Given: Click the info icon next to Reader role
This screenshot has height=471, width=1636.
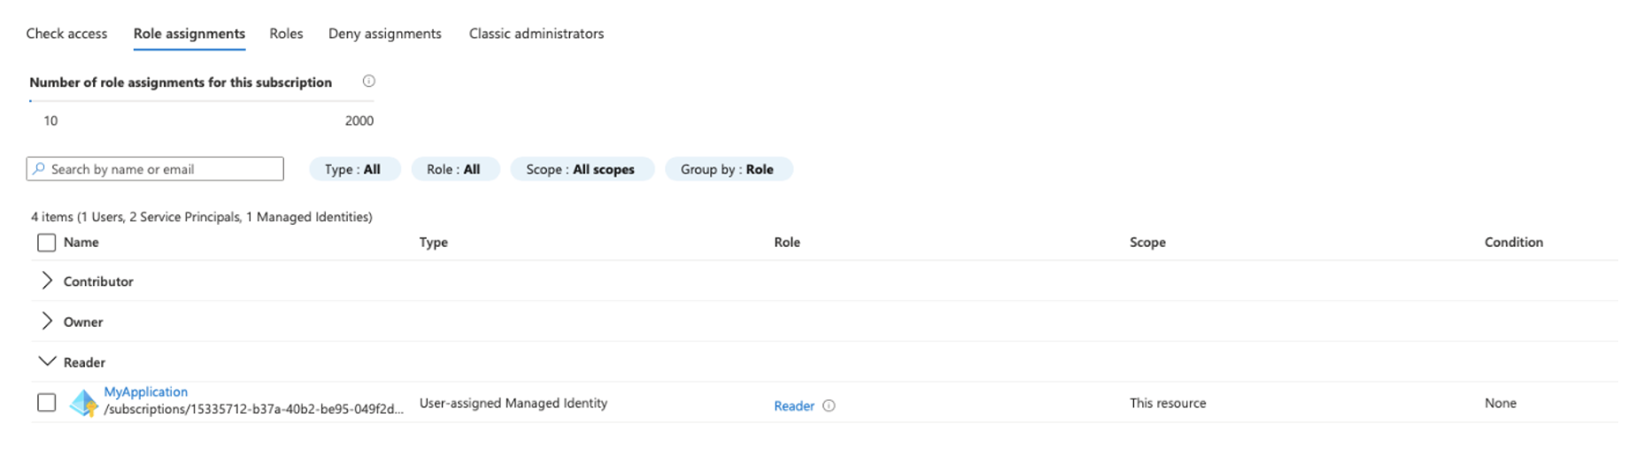Looking at the screenshot, I should pos(829,405).
